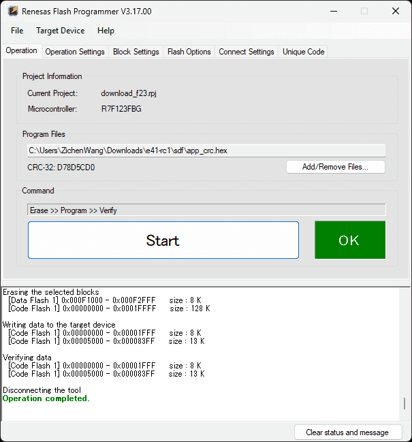The height and width of the screenshot is (442, 412).
Task: Switch to the Operation tab
Action: pos(22,51)
